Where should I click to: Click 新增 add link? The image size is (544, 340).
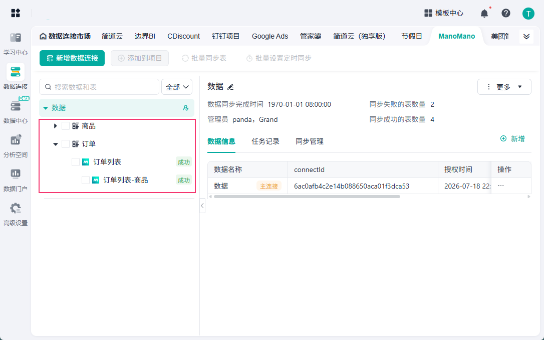[512, 138]
